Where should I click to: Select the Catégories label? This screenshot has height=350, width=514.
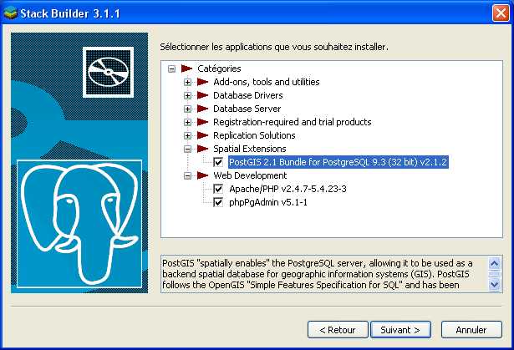pyautogui.click(x=219, y=68)
